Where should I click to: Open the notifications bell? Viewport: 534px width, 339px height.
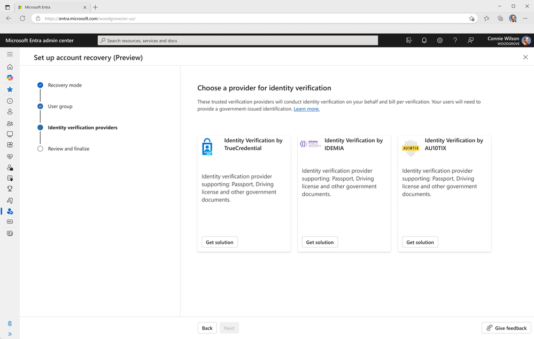pos(424,41)
